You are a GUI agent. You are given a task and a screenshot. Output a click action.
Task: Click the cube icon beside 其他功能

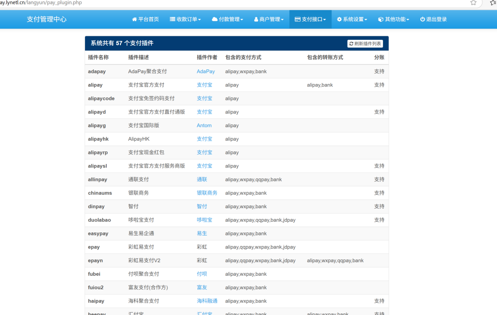381,19
